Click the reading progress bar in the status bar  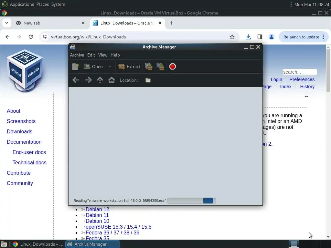[192, 201]
